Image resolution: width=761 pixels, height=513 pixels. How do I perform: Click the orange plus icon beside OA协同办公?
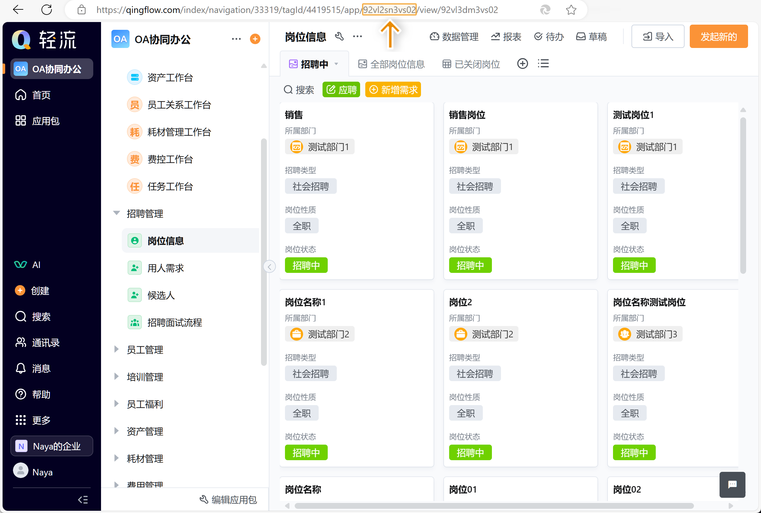pos(255,39)
